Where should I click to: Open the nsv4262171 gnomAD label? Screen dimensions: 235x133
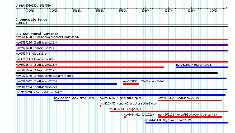187,115
